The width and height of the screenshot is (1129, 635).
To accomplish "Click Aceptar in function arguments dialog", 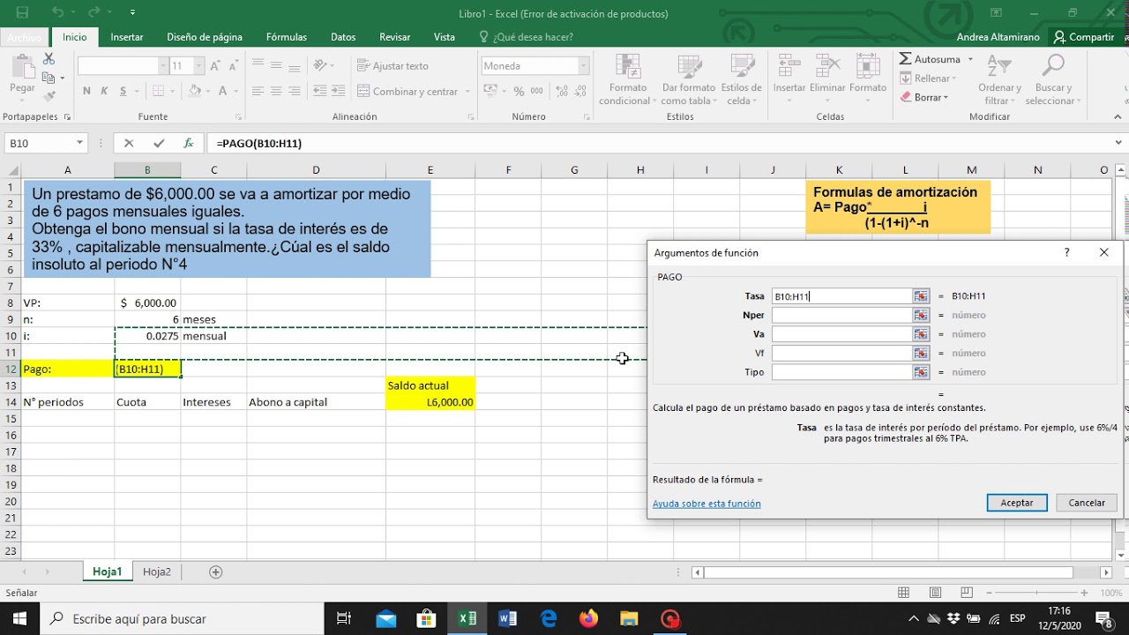I will 1016,503.
